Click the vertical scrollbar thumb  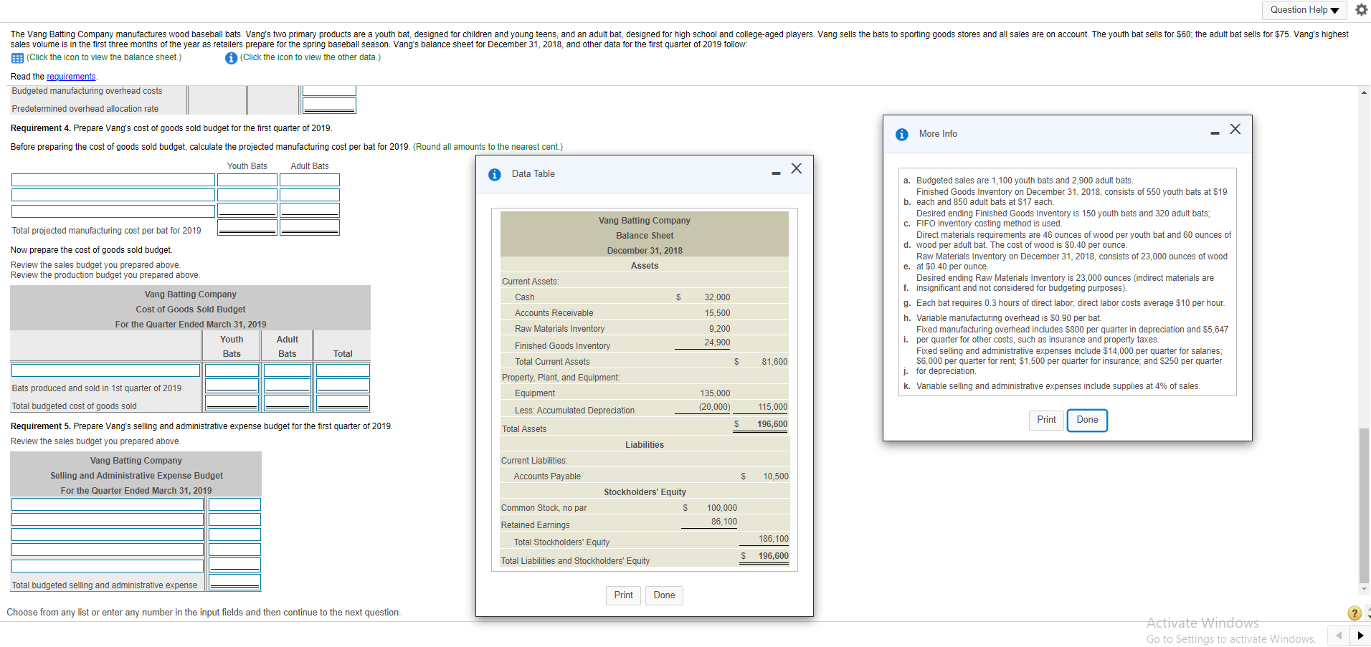(1364, 505)
